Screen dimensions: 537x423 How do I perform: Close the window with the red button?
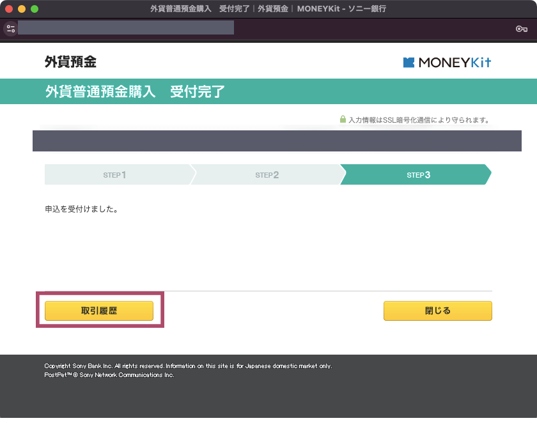click(9, 9)
